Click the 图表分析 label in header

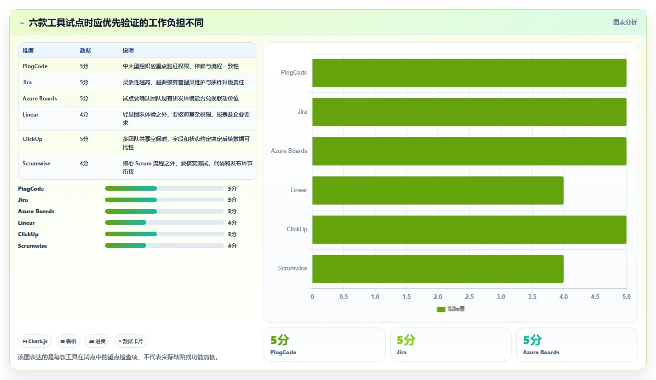(x=625, y=22)
